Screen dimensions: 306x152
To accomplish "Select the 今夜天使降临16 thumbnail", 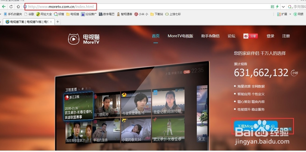I will [x=136, y=103].
